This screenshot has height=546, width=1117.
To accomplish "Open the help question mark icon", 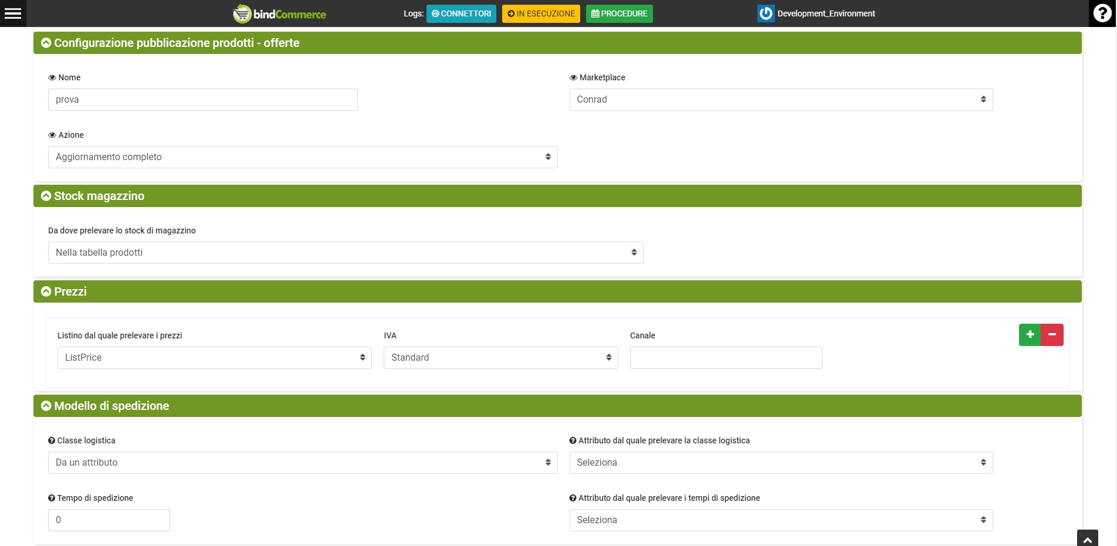I will coord(1102,13).
